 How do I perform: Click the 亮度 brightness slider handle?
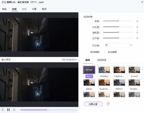(118, 21)
